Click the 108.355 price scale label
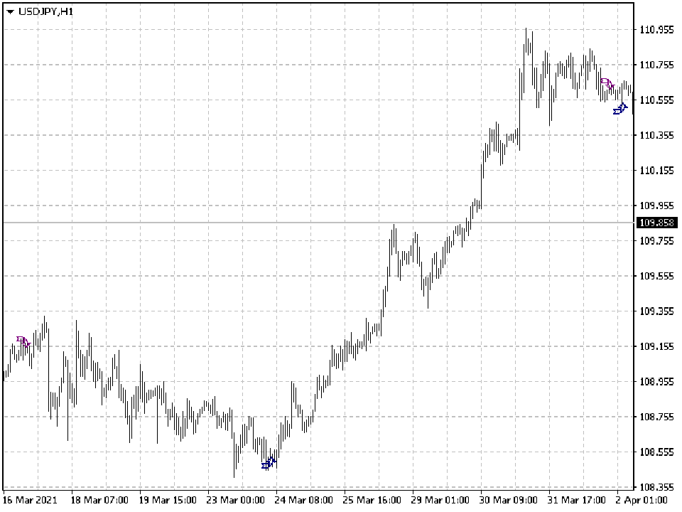The image size is (682, 512). click(x=656, y=487)
